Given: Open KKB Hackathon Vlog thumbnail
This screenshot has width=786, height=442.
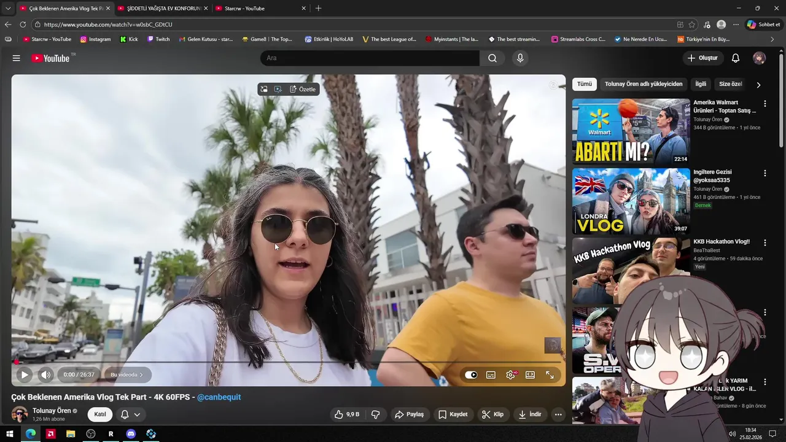Looking at the screenshot, I should tap(631, 271).
